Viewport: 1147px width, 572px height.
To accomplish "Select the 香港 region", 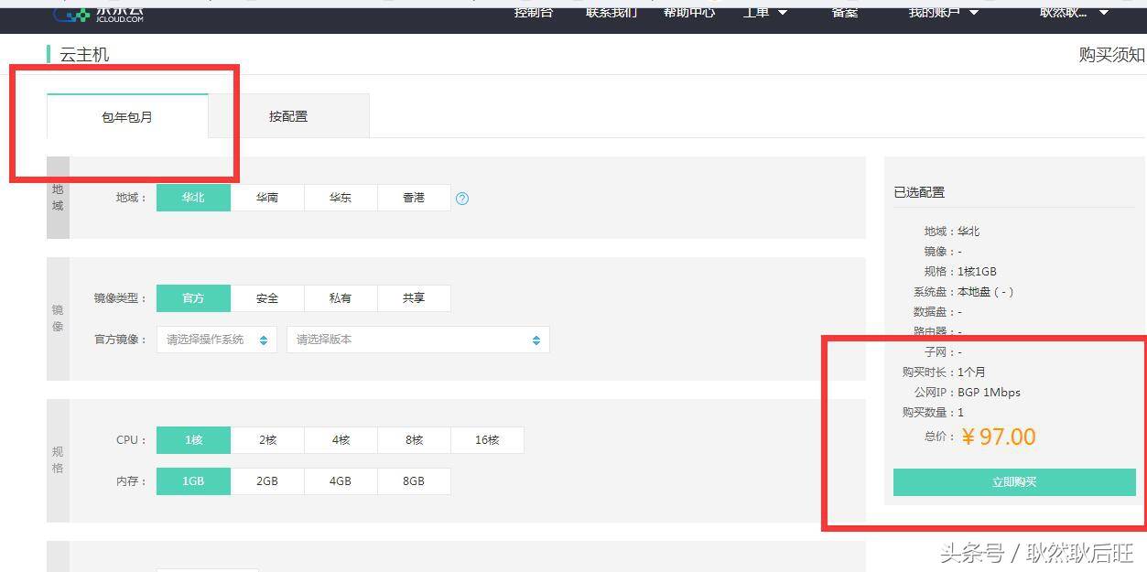I will click(x=414, y=197).
